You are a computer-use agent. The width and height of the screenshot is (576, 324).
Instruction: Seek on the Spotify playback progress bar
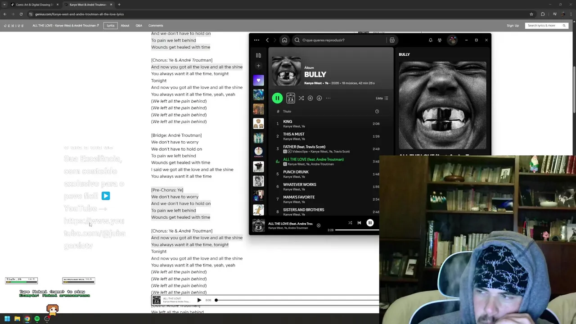coord(357,230)
